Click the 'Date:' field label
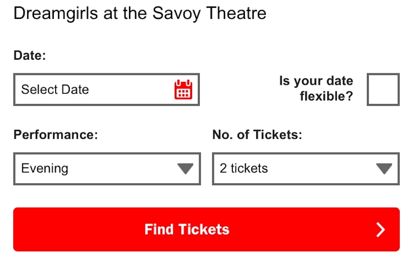This screenshot has width=413, height=263. pyautogui.click(x=30, y=55)
